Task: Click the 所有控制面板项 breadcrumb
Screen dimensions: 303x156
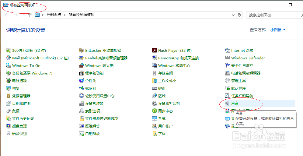Action: [x=82, y=15]
